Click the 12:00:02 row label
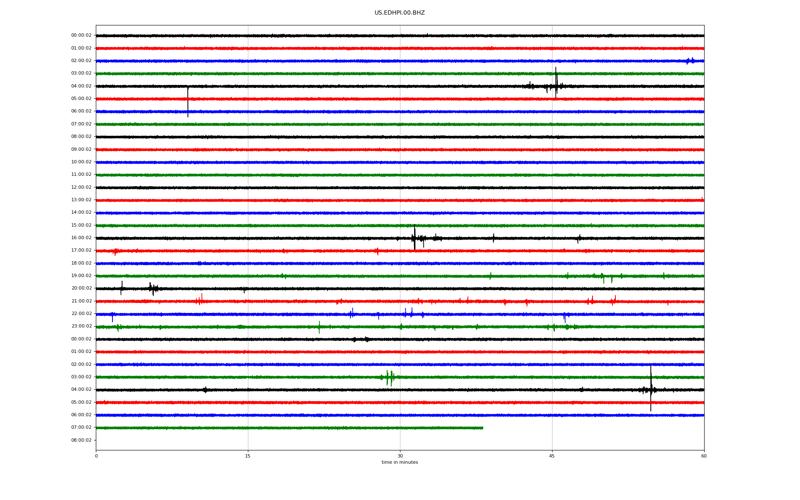This screenshot has height=500, width=800. [81, 187]
